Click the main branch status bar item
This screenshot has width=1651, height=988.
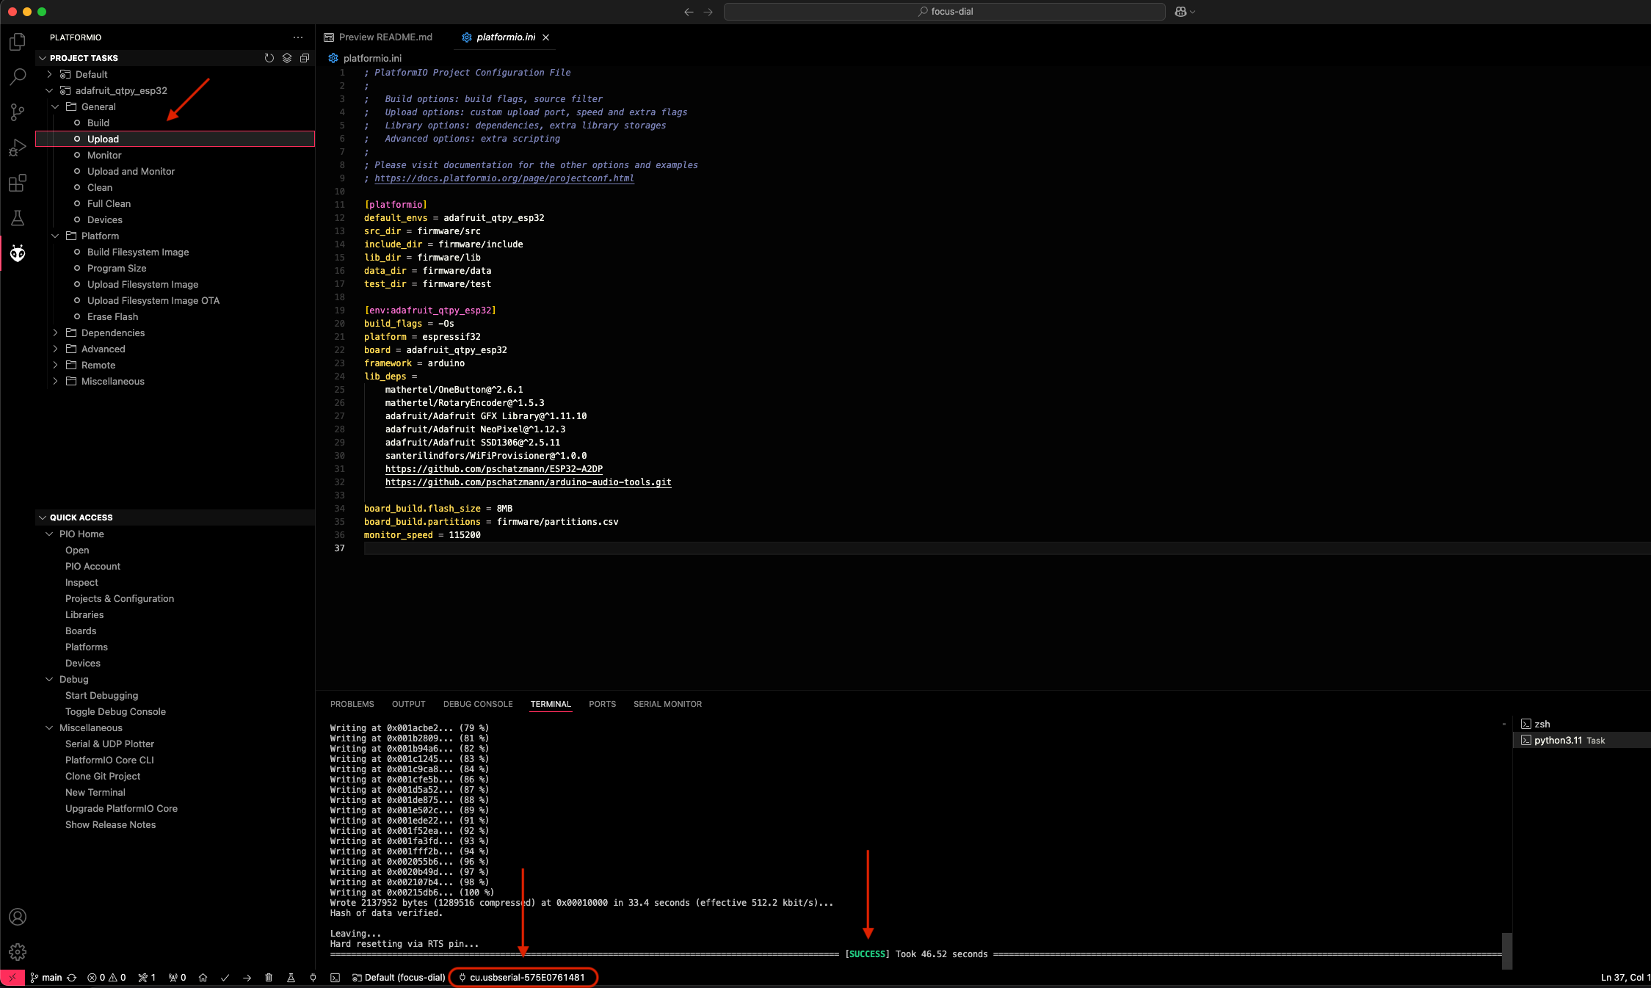46,978
